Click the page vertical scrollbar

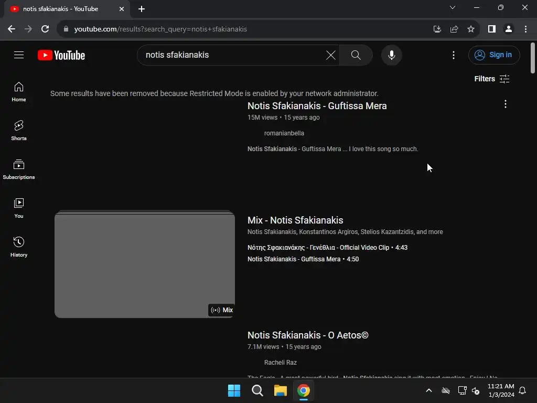pos(533,58)
